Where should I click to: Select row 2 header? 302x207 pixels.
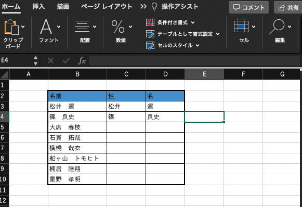pyautogui.click(x=5, y=96)
